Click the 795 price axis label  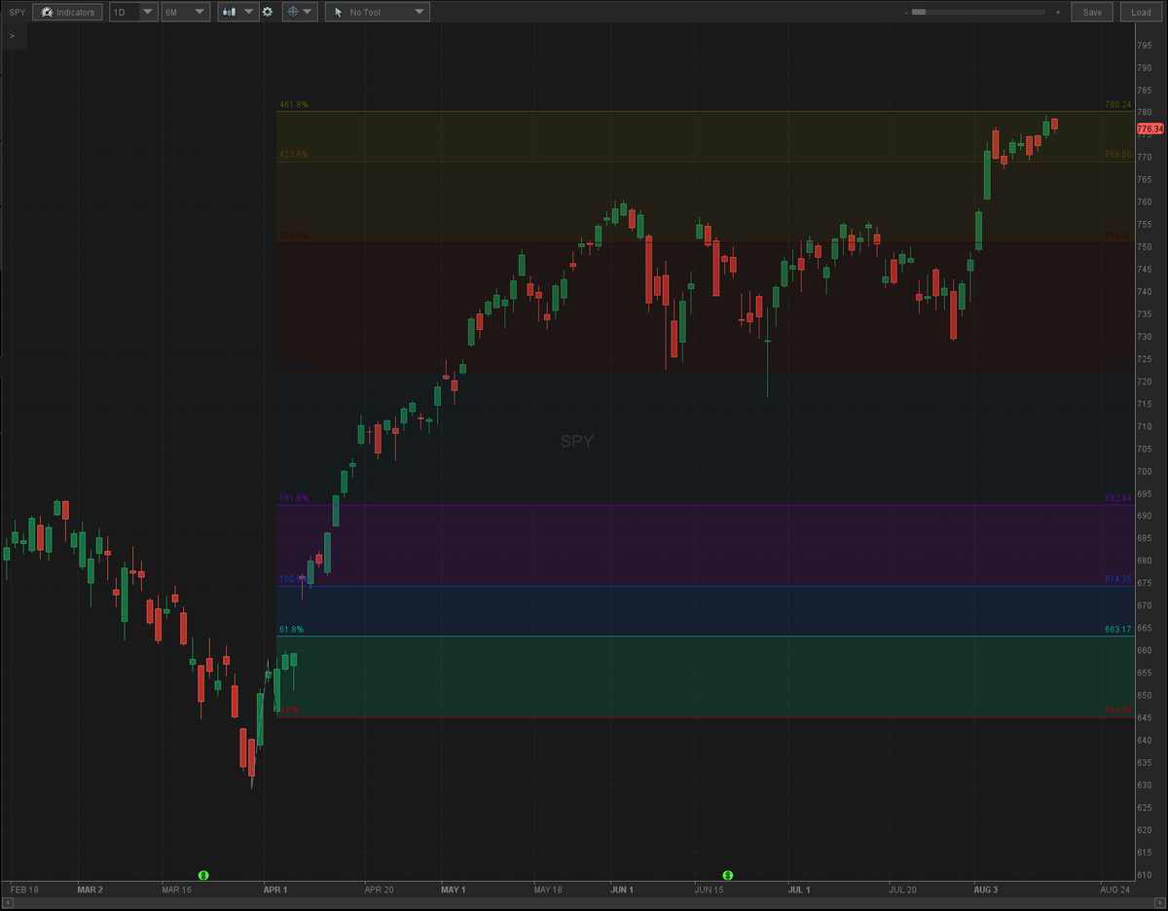(1145, 45)
